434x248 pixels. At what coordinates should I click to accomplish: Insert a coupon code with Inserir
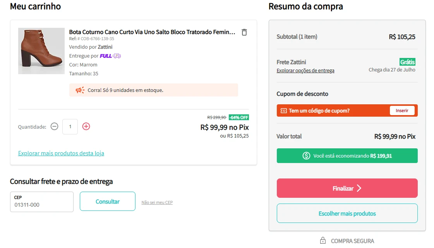(x=402, y=110)
